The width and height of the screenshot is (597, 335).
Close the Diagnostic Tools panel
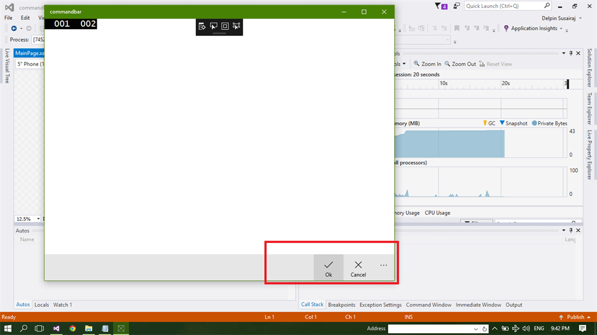point(578,53)
